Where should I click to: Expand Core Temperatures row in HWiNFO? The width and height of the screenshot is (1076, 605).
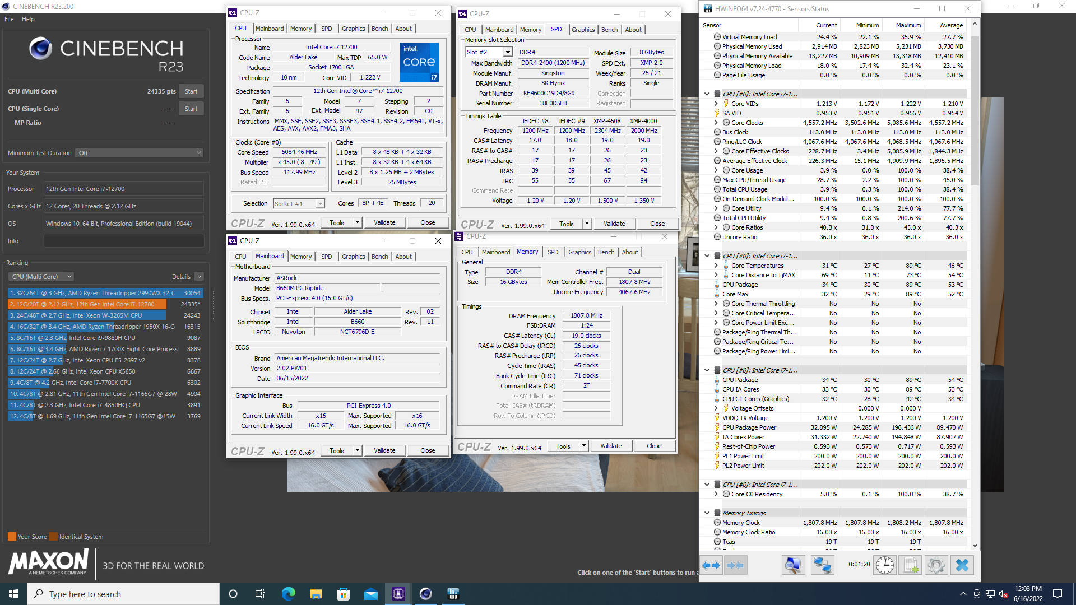[716, 266]
